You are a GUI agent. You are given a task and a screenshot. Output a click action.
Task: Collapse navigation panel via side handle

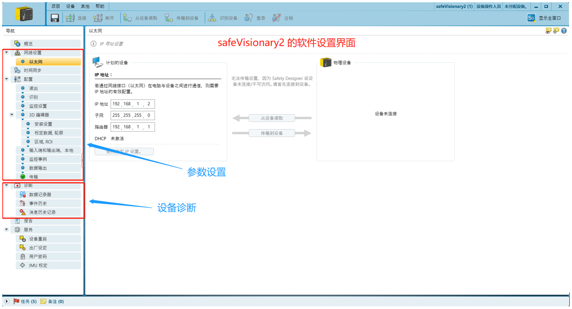(x=83, y=160)
